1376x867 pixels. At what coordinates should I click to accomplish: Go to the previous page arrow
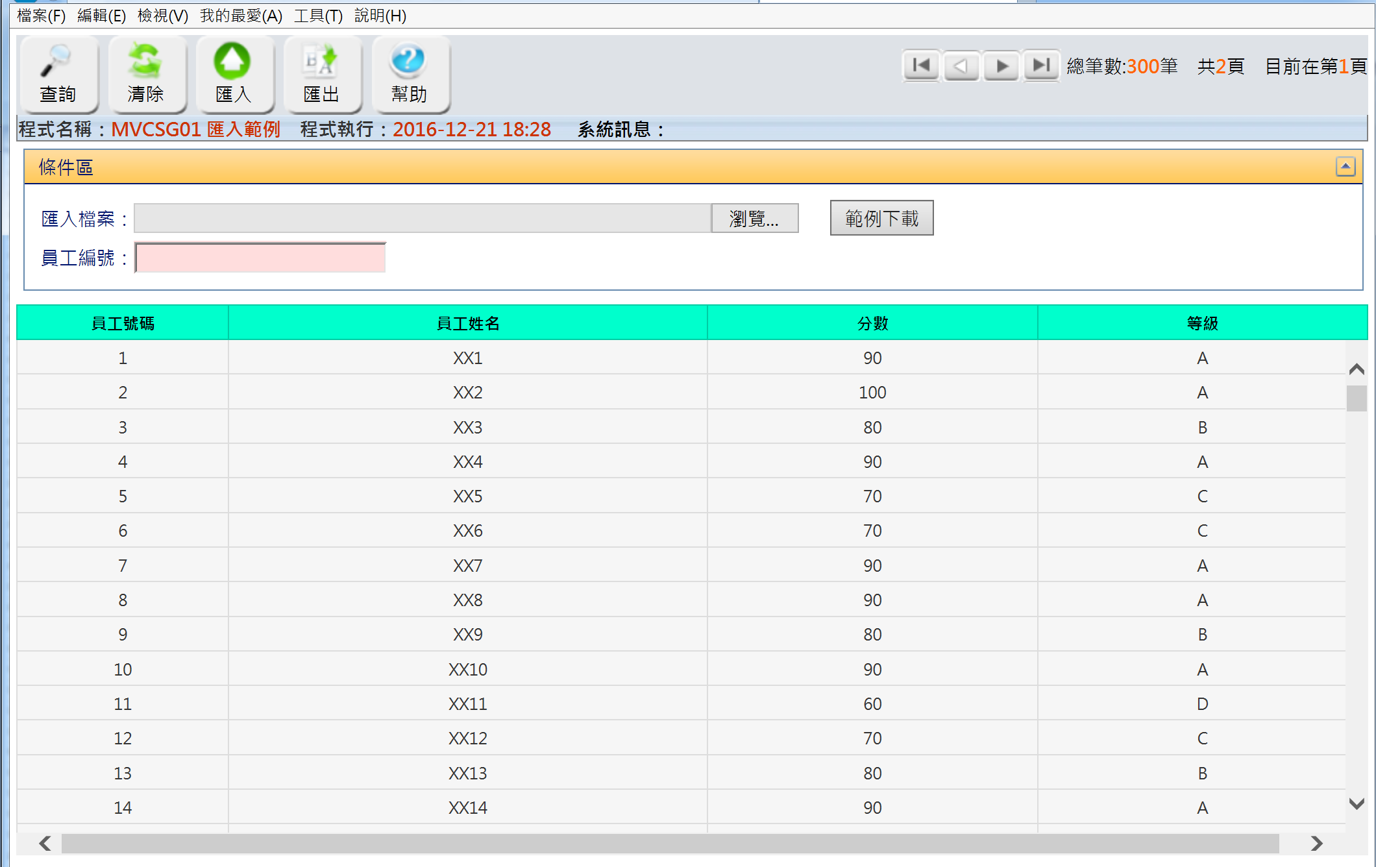click(961, 66)
